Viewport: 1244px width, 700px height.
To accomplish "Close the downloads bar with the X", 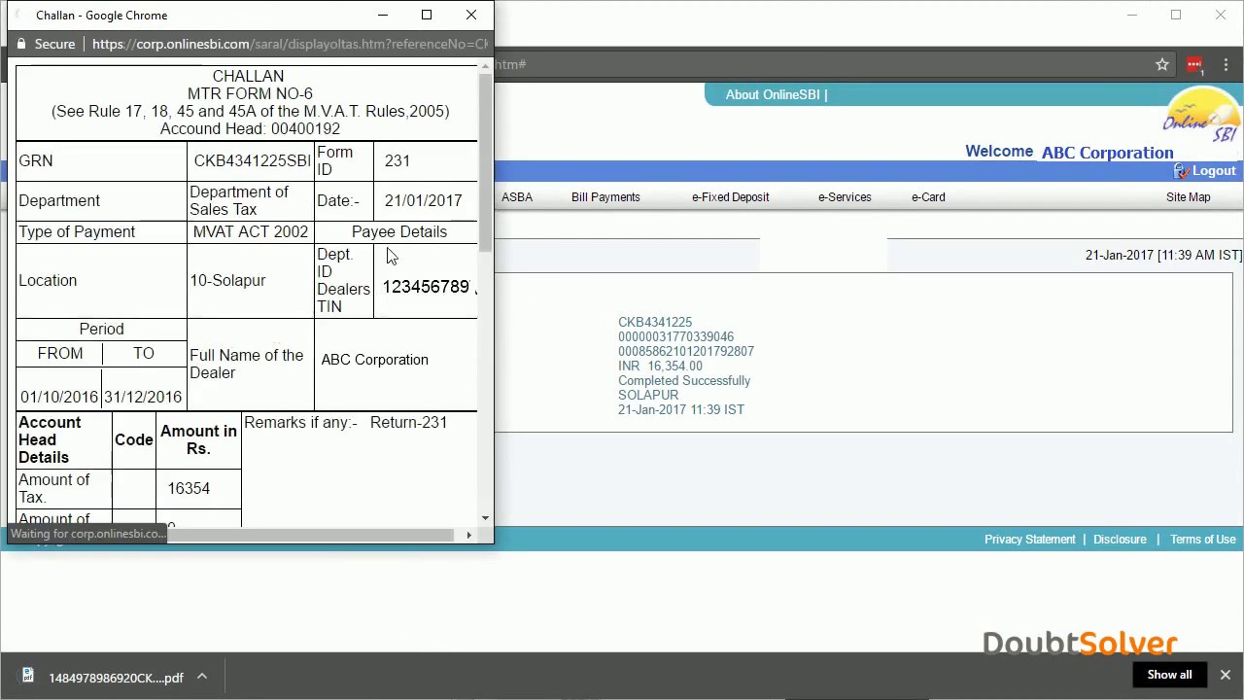I will pos(1226,675).
